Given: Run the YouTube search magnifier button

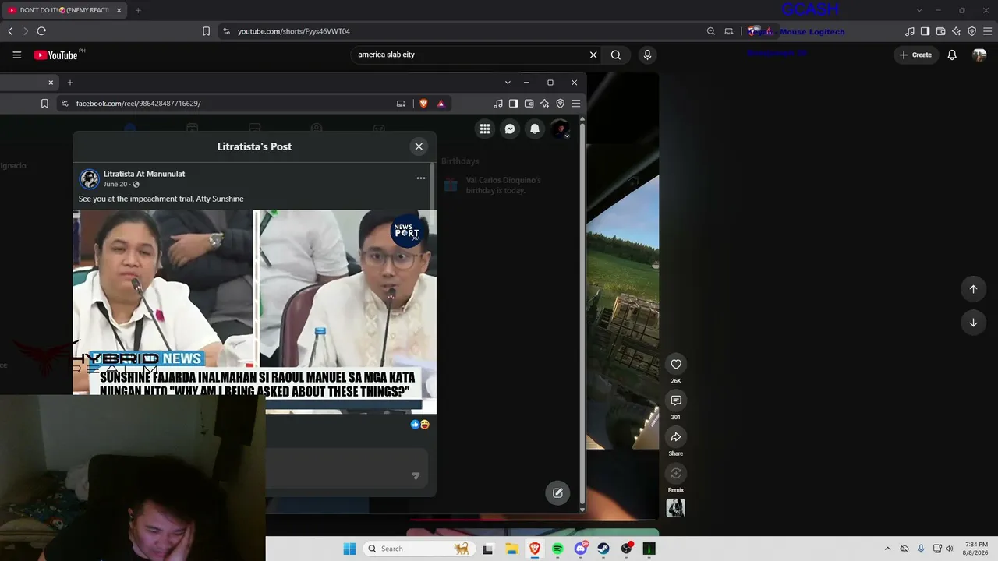Looking at the screenshot, I should (616, 55).
